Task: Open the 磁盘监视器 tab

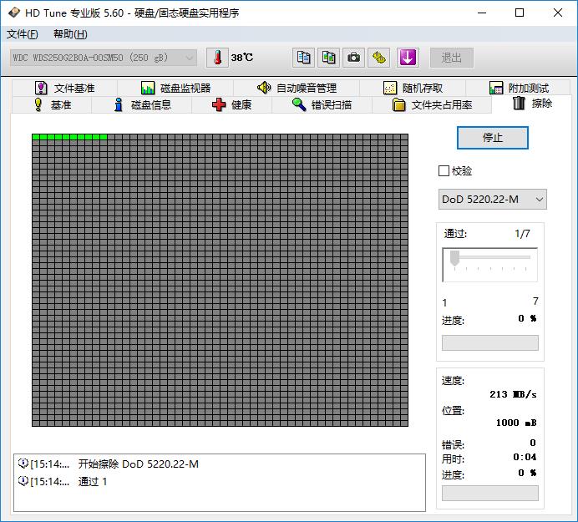Action: [x=175, y=88]
